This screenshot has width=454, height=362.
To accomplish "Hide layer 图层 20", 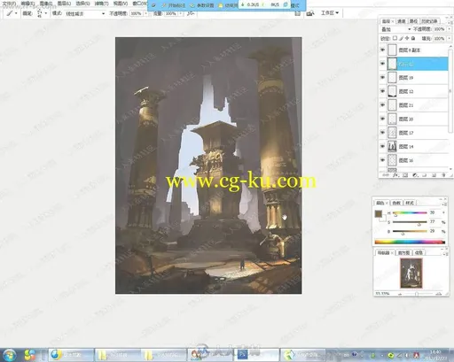I will pos(382,119).
